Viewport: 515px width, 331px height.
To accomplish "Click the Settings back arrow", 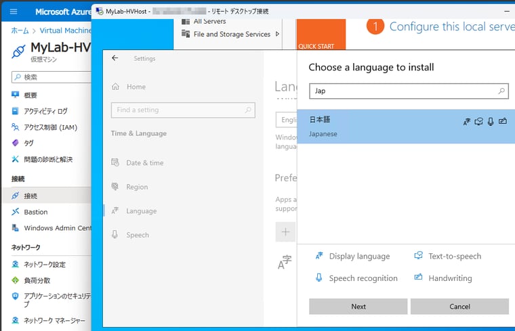I will click(115, 58).
